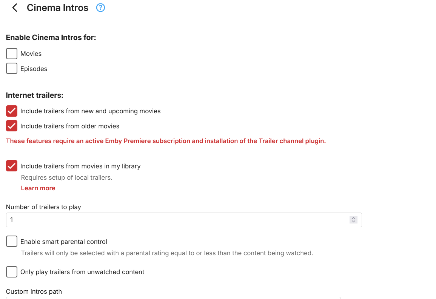Enable smart parental control checkbox

[12, 242]
